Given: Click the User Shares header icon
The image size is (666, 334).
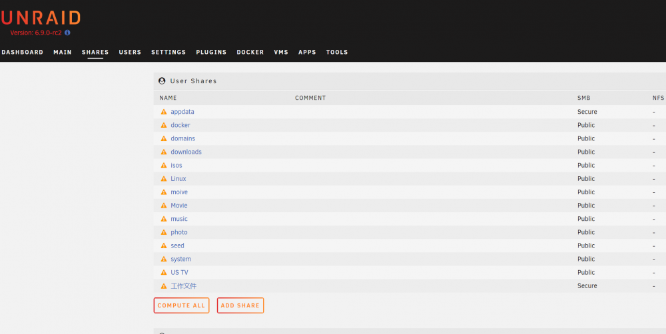Looking at the screenshot, I should [x=162, y=81].
